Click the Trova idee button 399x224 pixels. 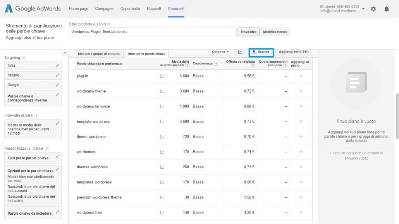[249, 32]
